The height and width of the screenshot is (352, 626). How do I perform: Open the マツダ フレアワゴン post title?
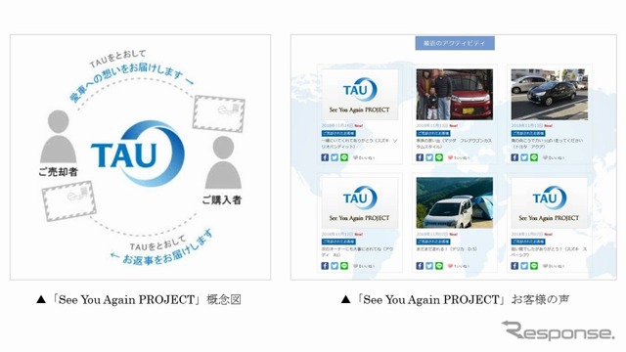[454, 144]
